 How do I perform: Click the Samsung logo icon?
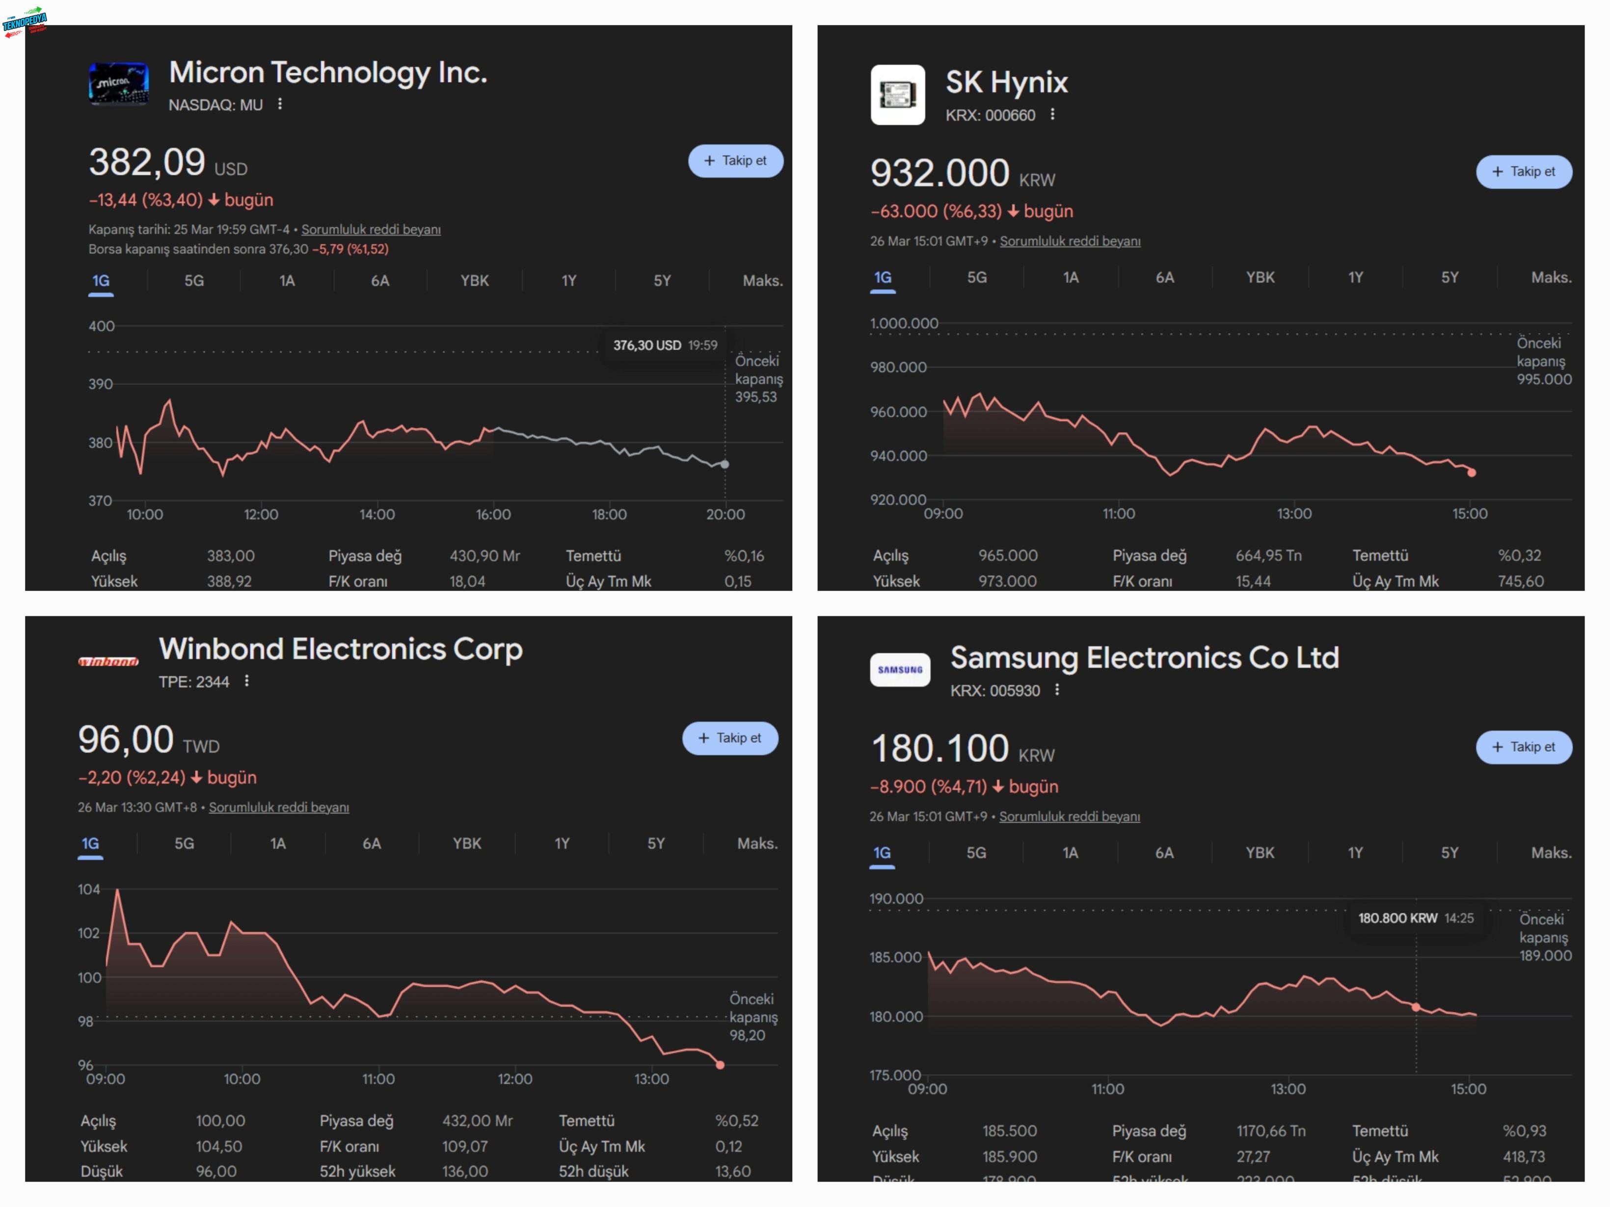point(900,669)
